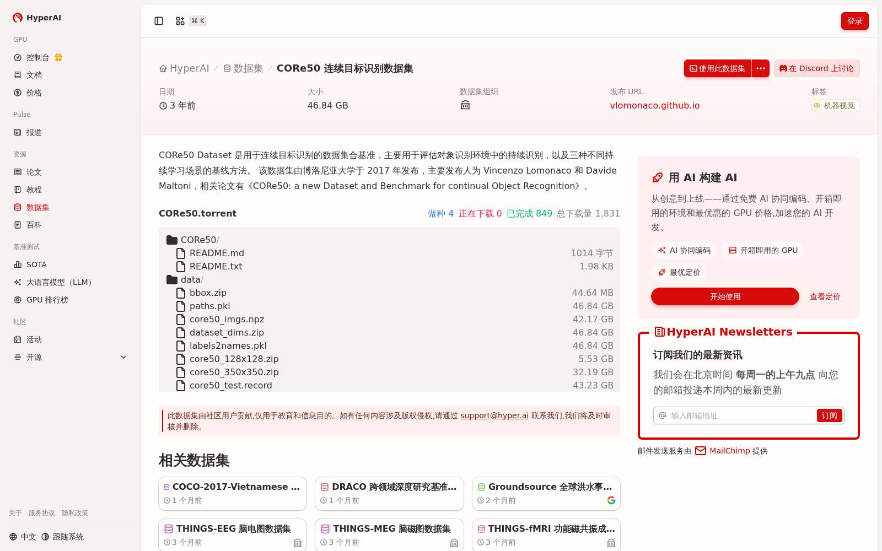Screen dimensions: 882x551
Task: Click 已完成 849 stat
Action: click(529, 213)
